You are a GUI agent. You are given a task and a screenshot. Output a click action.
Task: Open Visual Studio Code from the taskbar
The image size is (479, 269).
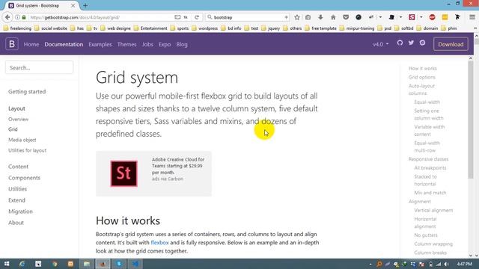pos(135,264)
